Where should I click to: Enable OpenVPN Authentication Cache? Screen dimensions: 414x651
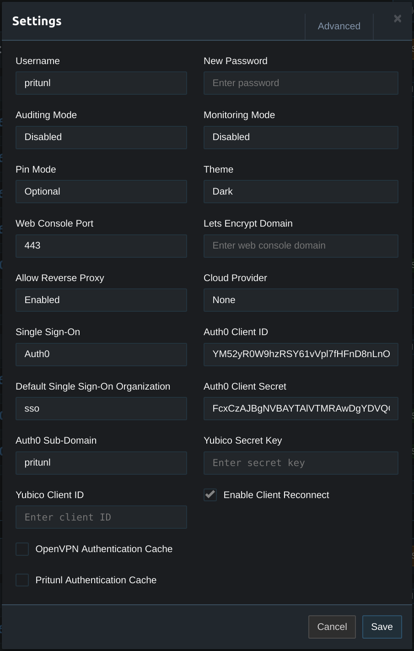(22, 549)
